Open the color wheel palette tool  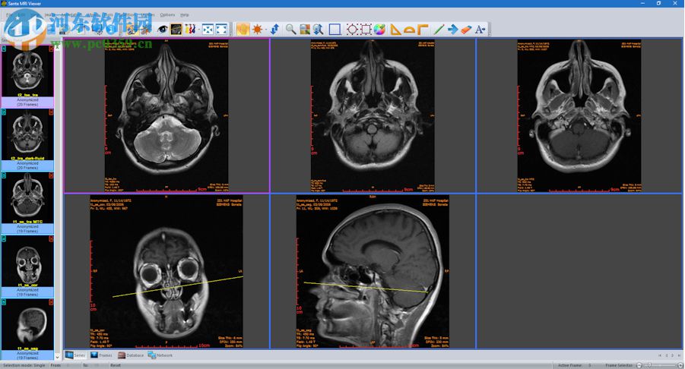[379, 29]
